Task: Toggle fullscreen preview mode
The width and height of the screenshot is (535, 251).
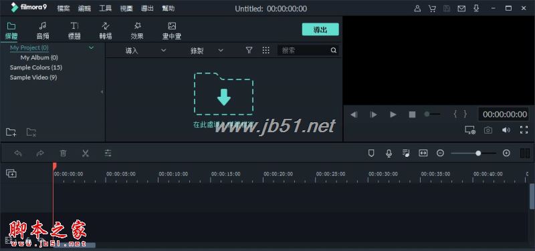Action: click(524, 130)
